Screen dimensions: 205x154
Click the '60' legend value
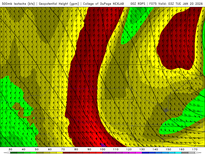(x=50, y=149)
